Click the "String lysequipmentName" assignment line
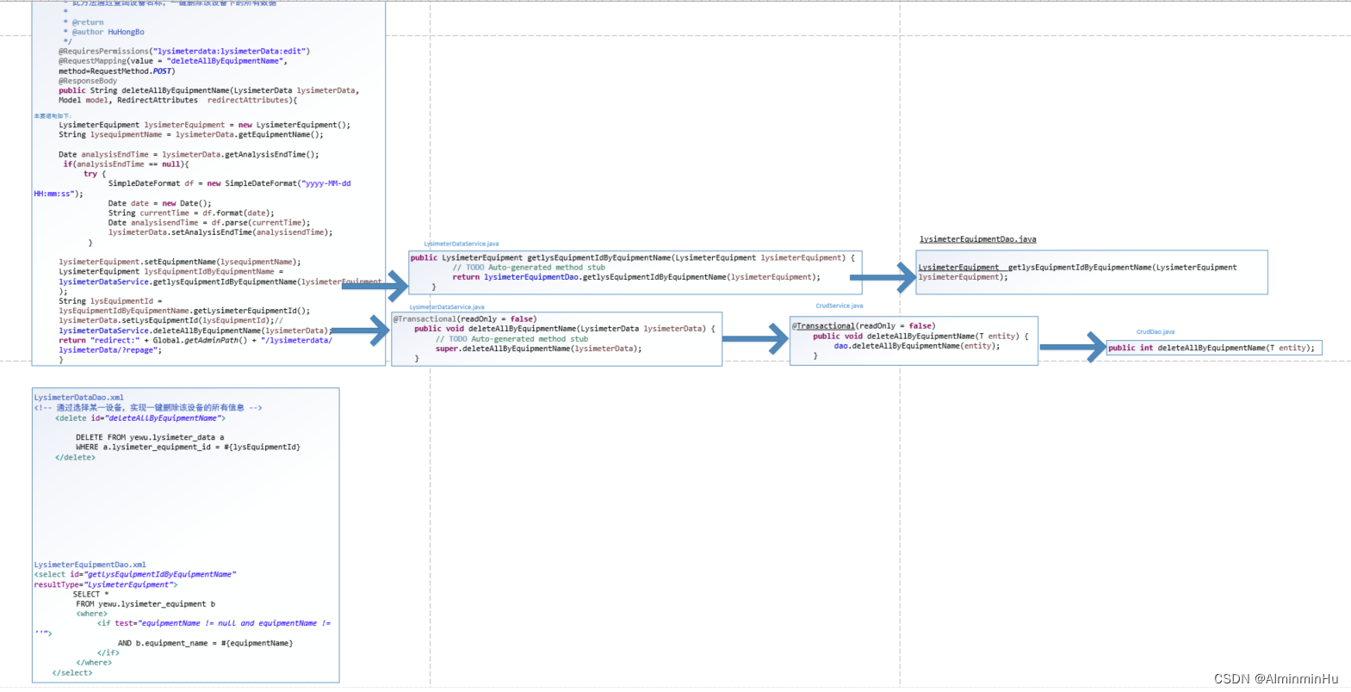This screenshot has width=1351, height=692. (x=191, y=134)
